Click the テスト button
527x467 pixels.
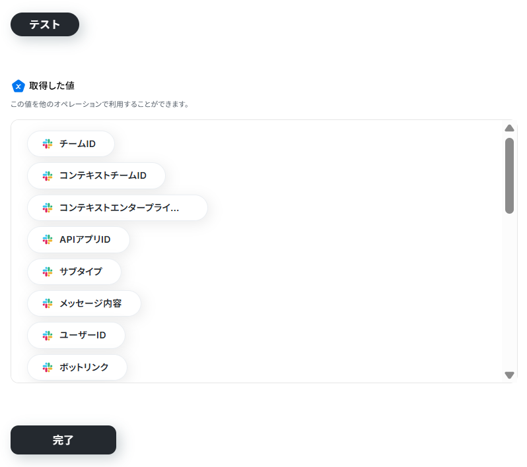coord(45,24)
